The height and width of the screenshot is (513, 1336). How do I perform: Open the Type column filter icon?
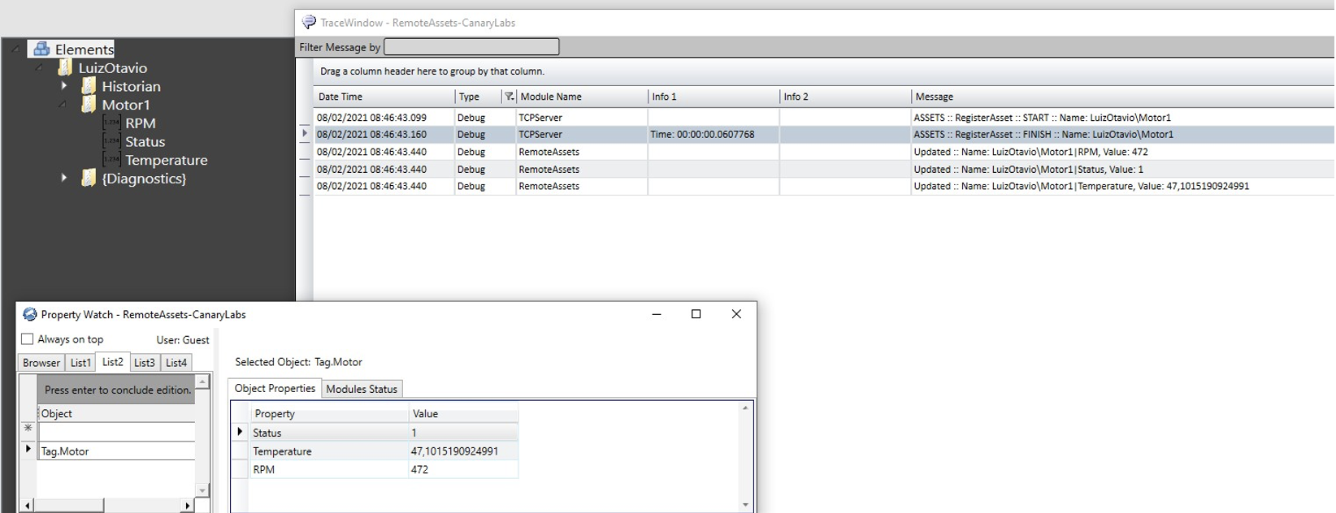[x=509, y=97]
